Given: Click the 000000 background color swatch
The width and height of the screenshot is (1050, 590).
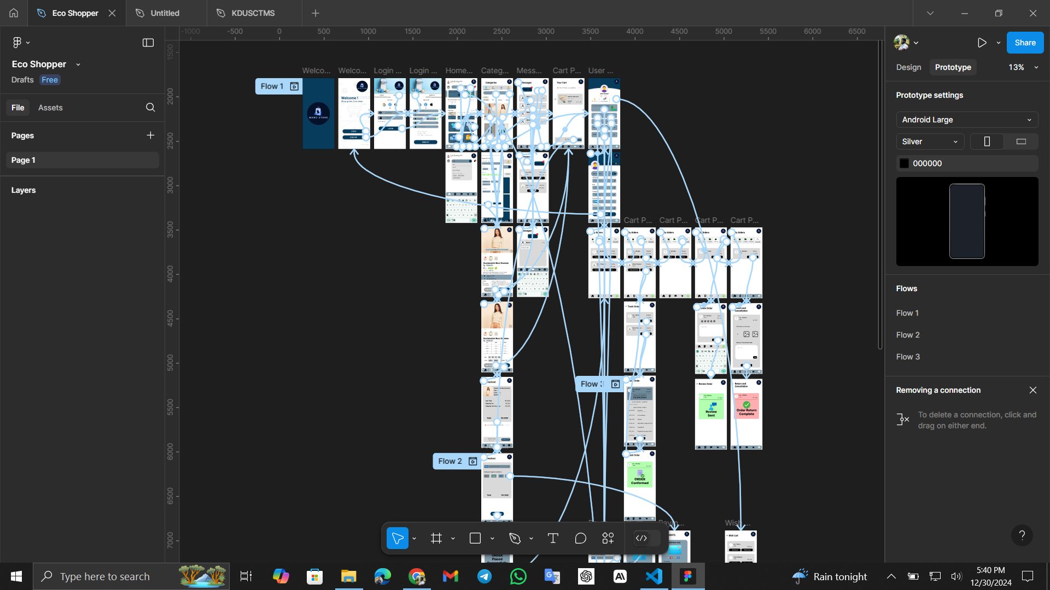Looking at the screenshot, I should pyautogui.click(x=905, y=163).
